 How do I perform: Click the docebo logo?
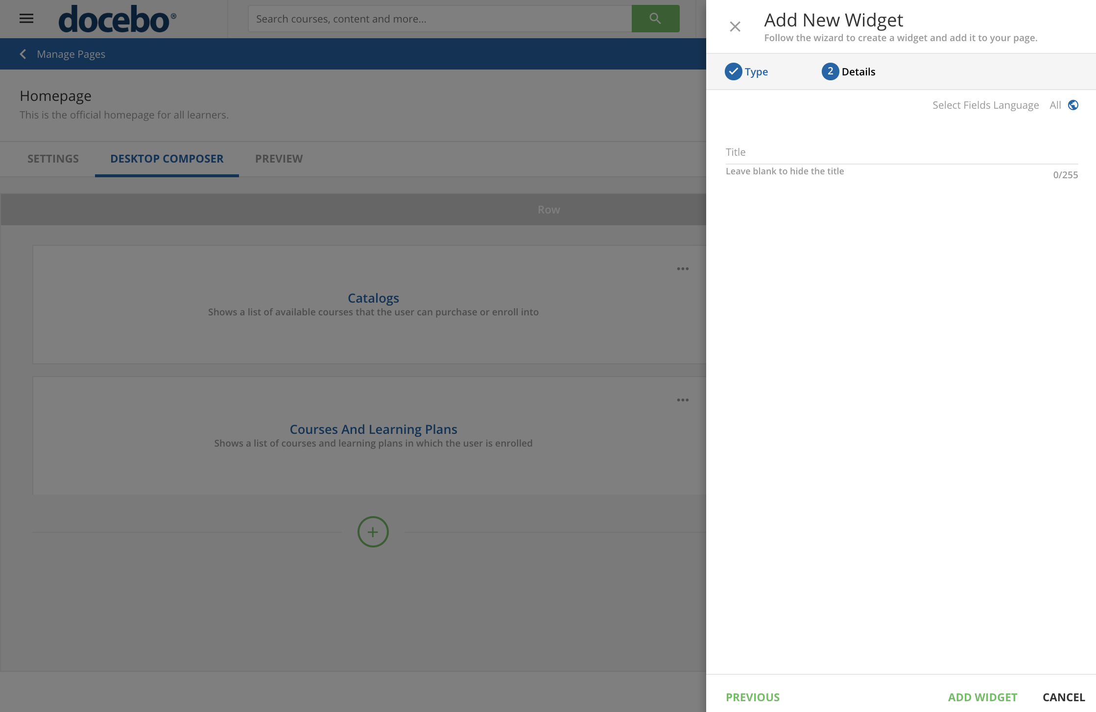pyautogui.click(x=117, y=19)
